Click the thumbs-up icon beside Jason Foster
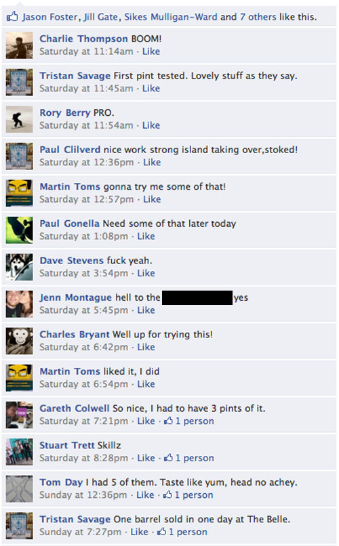Image resolution: width=339 pixels, height=546 pixels. click(12, 16)
